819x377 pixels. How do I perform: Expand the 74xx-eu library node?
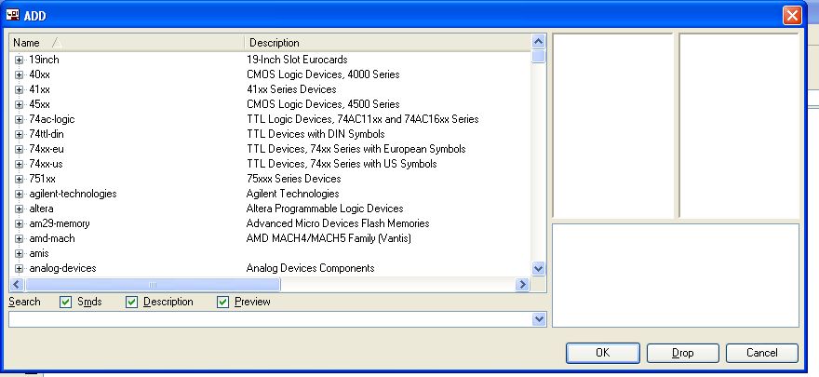point(20,149)
